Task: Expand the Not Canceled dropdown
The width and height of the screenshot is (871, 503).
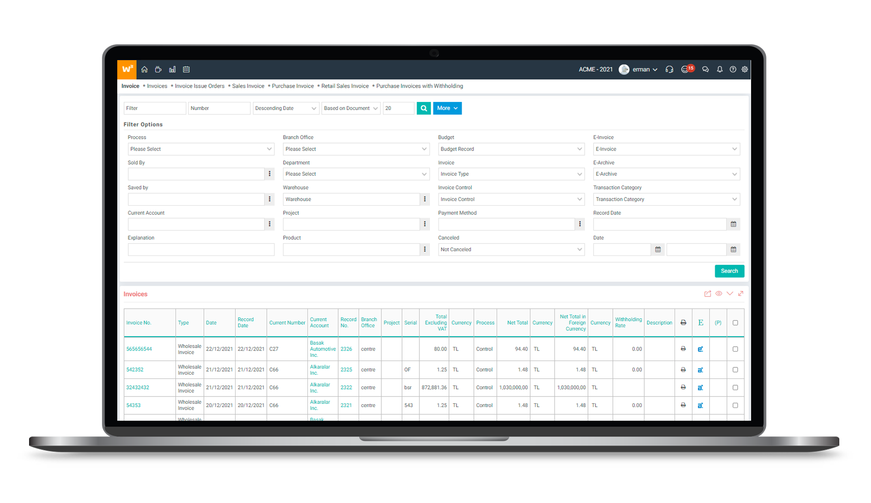Action: 511,250
